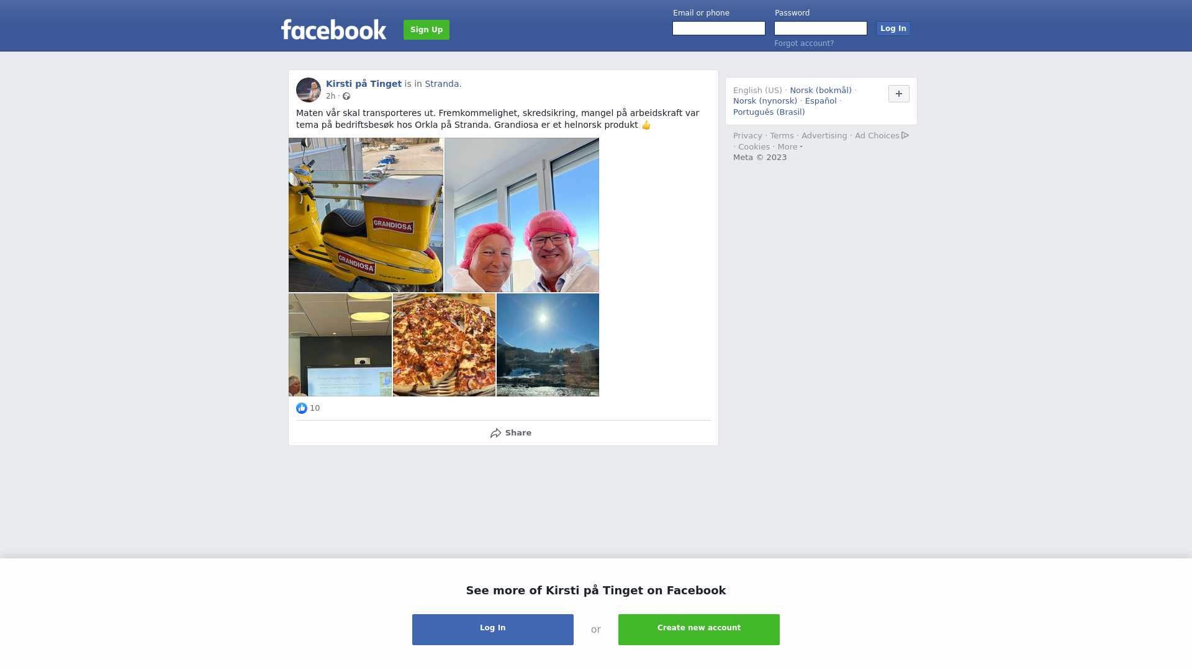Click the public globe privacy icon
The height and width of the screenshot is (670, 1192).
click(346, 96)
